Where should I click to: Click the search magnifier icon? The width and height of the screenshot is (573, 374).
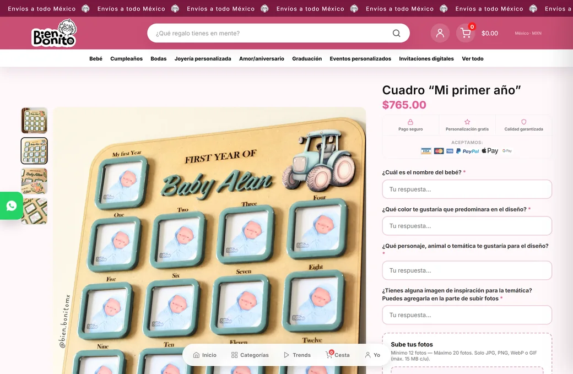tap(396, 33)
